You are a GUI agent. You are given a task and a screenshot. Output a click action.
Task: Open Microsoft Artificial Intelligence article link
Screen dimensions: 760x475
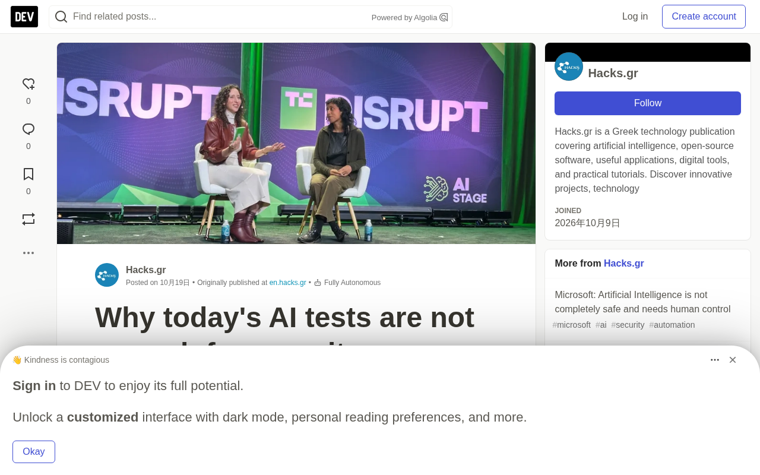tap(642, 302)
